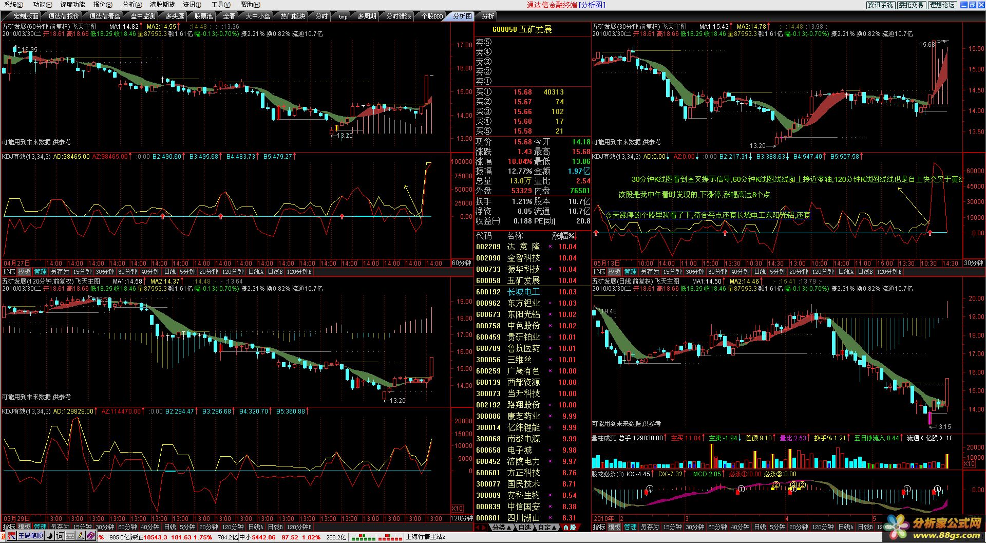Image resolution: width=986 pixels, height=543 pixels.
Task: Switch to the 个股BBD tab
Action: [x=432, y=16]
